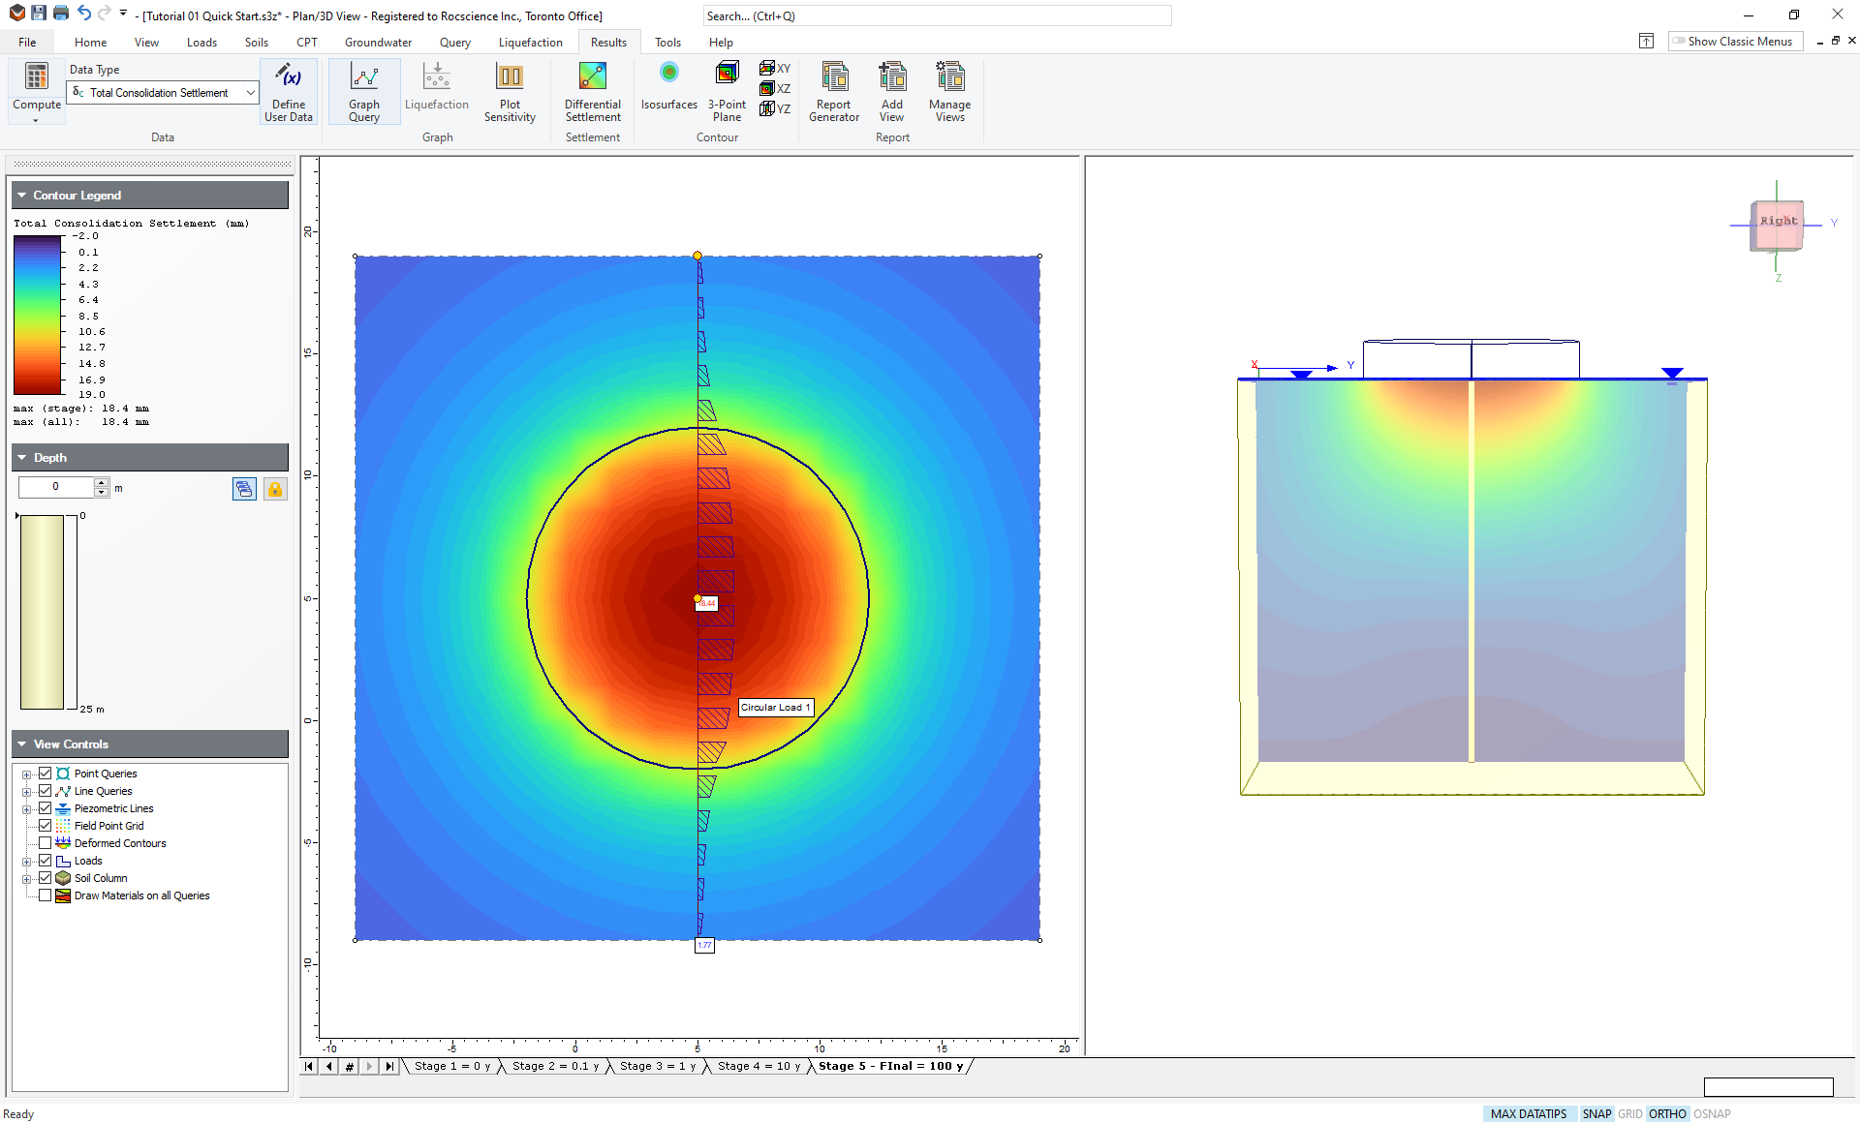Toggle SNAP in the status bar
Image resolution: width=1860 pixels, height=1123 pixels.
pos(1596,1113)
